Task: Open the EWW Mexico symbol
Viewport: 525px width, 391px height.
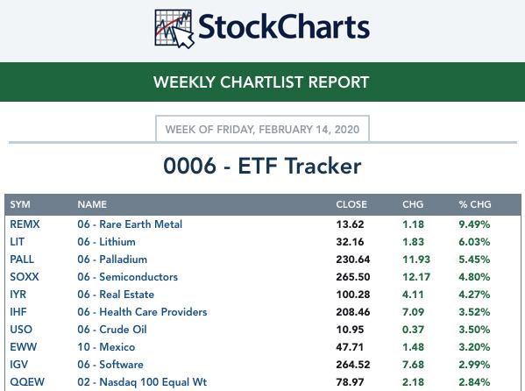Action: point(24,347)
